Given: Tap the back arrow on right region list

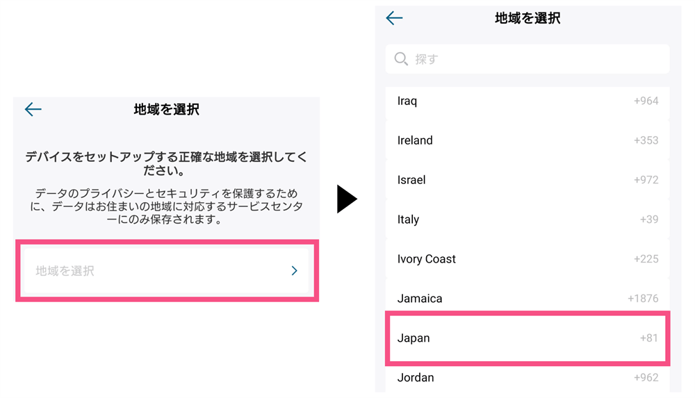Looking at the screenshot, I should [394, 18].
